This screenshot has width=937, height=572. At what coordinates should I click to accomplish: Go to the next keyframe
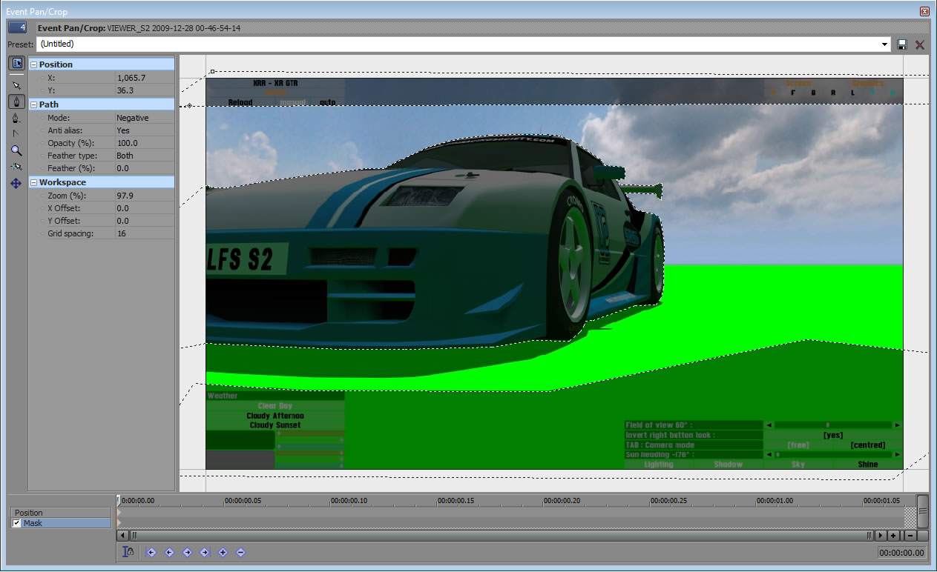click(187, 552)
